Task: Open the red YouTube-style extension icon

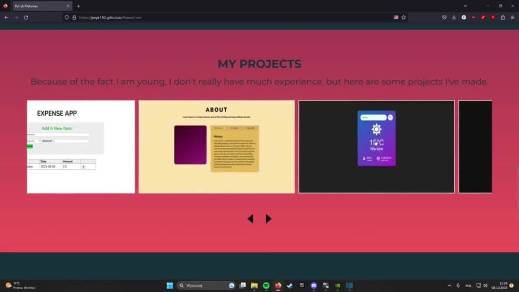Action: [x=493, y=17]
